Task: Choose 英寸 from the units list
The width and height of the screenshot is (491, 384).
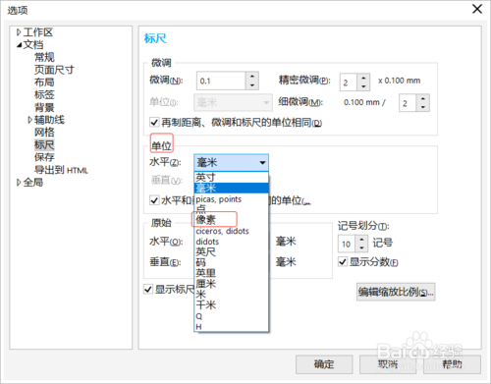Action: [x=232, y=178]
